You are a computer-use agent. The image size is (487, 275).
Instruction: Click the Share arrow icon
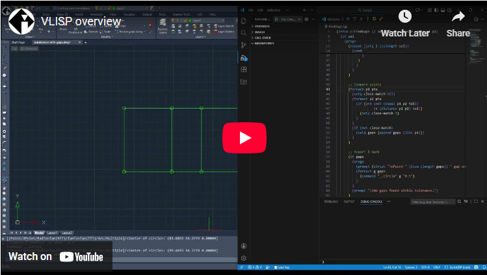458,17
